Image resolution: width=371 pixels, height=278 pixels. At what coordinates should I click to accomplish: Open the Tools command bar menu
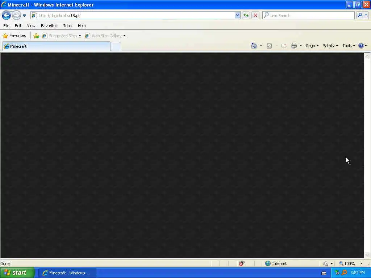349,46
